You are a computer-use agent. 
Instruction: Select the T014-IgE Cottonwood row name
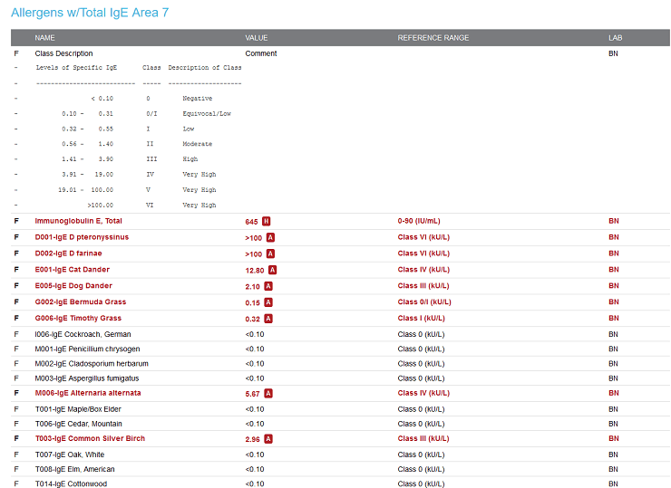tap(71, 484)
